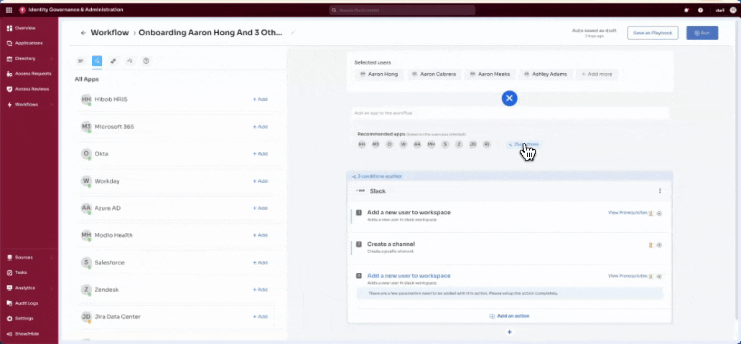The image size is (741, 344).
Task: Click recommended app O chip
Action: [x=389, y=144]
